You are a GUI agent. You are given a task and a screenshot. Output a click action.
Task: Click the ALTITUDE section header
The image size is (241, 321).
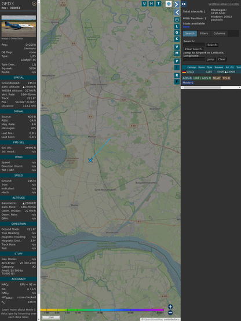tap(19, 198)
